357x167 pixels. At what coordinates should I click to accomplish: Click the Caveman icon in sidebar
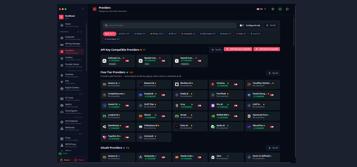[62, 75]
